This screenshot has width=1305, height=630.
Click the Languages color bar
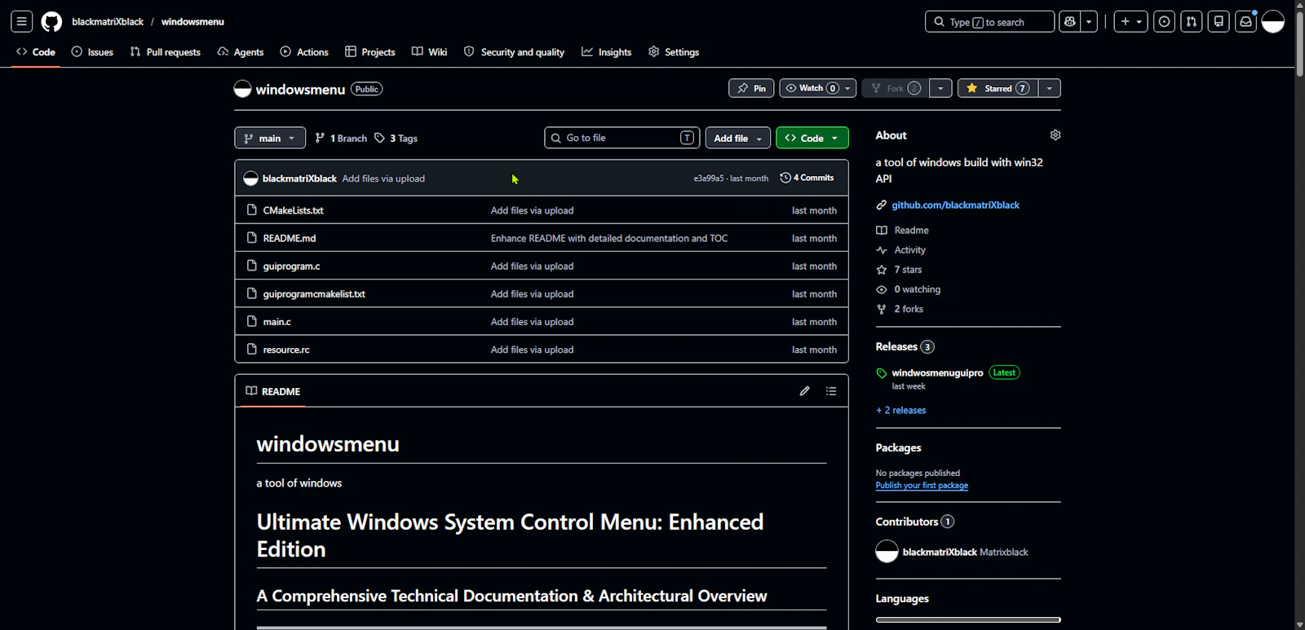pos(968,619)
